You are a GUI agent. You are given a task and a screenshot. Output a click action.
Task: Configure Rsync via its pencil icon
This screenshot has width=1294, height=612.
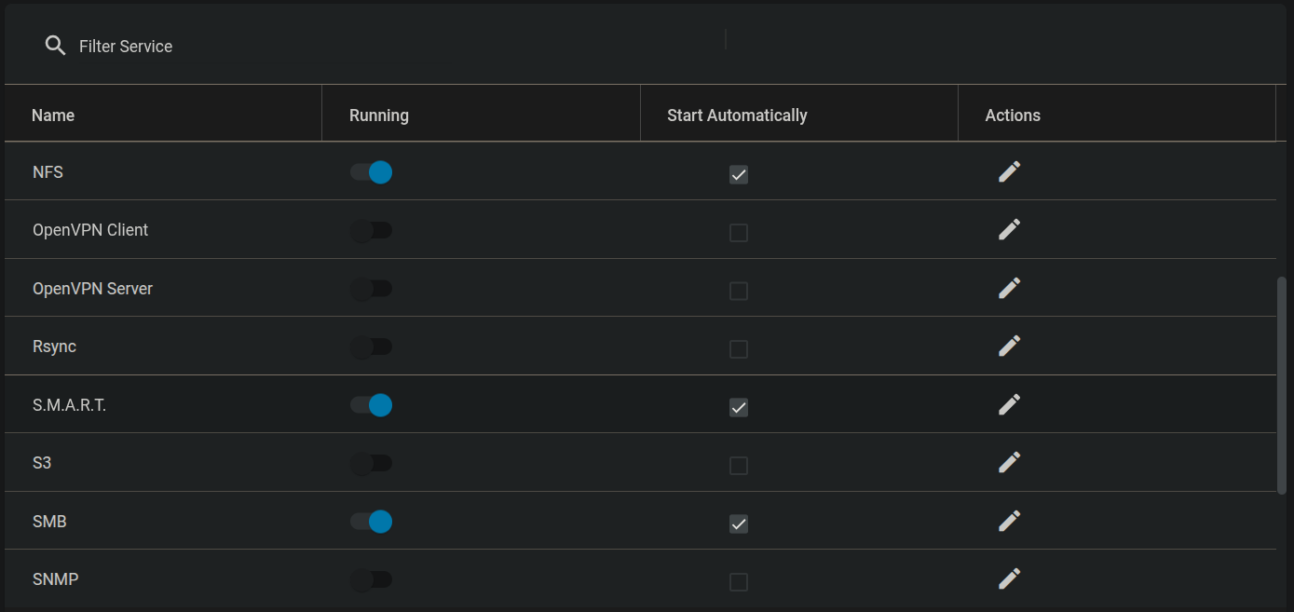1009,347
